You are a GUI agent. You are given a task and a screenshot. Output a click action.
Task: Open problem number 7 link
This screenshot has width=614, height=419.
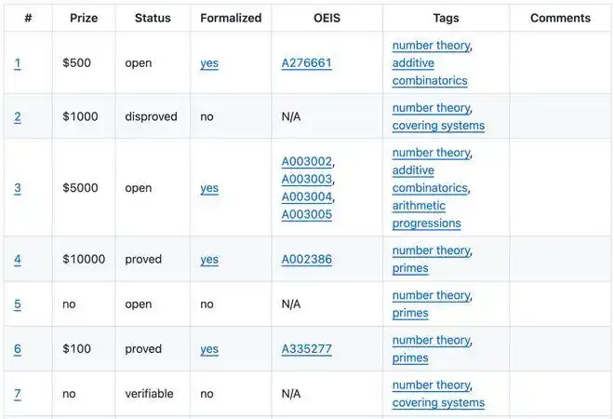(x=18, y=394)
